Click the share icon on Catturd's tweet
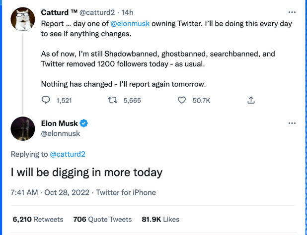Screen dimensions: 307x235 tap(251, 100)
